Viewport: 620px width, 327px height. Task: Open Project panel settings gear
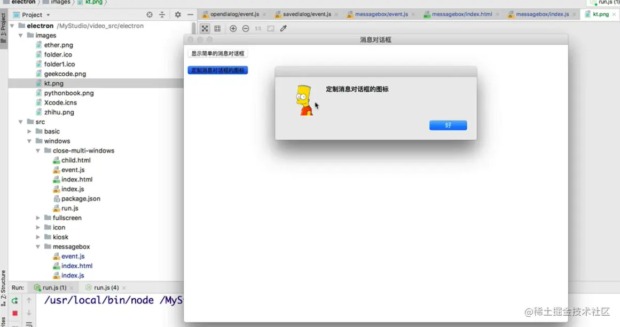[x=178, y=14]
